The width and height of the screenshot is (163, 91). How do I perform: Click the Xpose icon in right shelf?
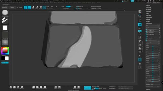140,67
